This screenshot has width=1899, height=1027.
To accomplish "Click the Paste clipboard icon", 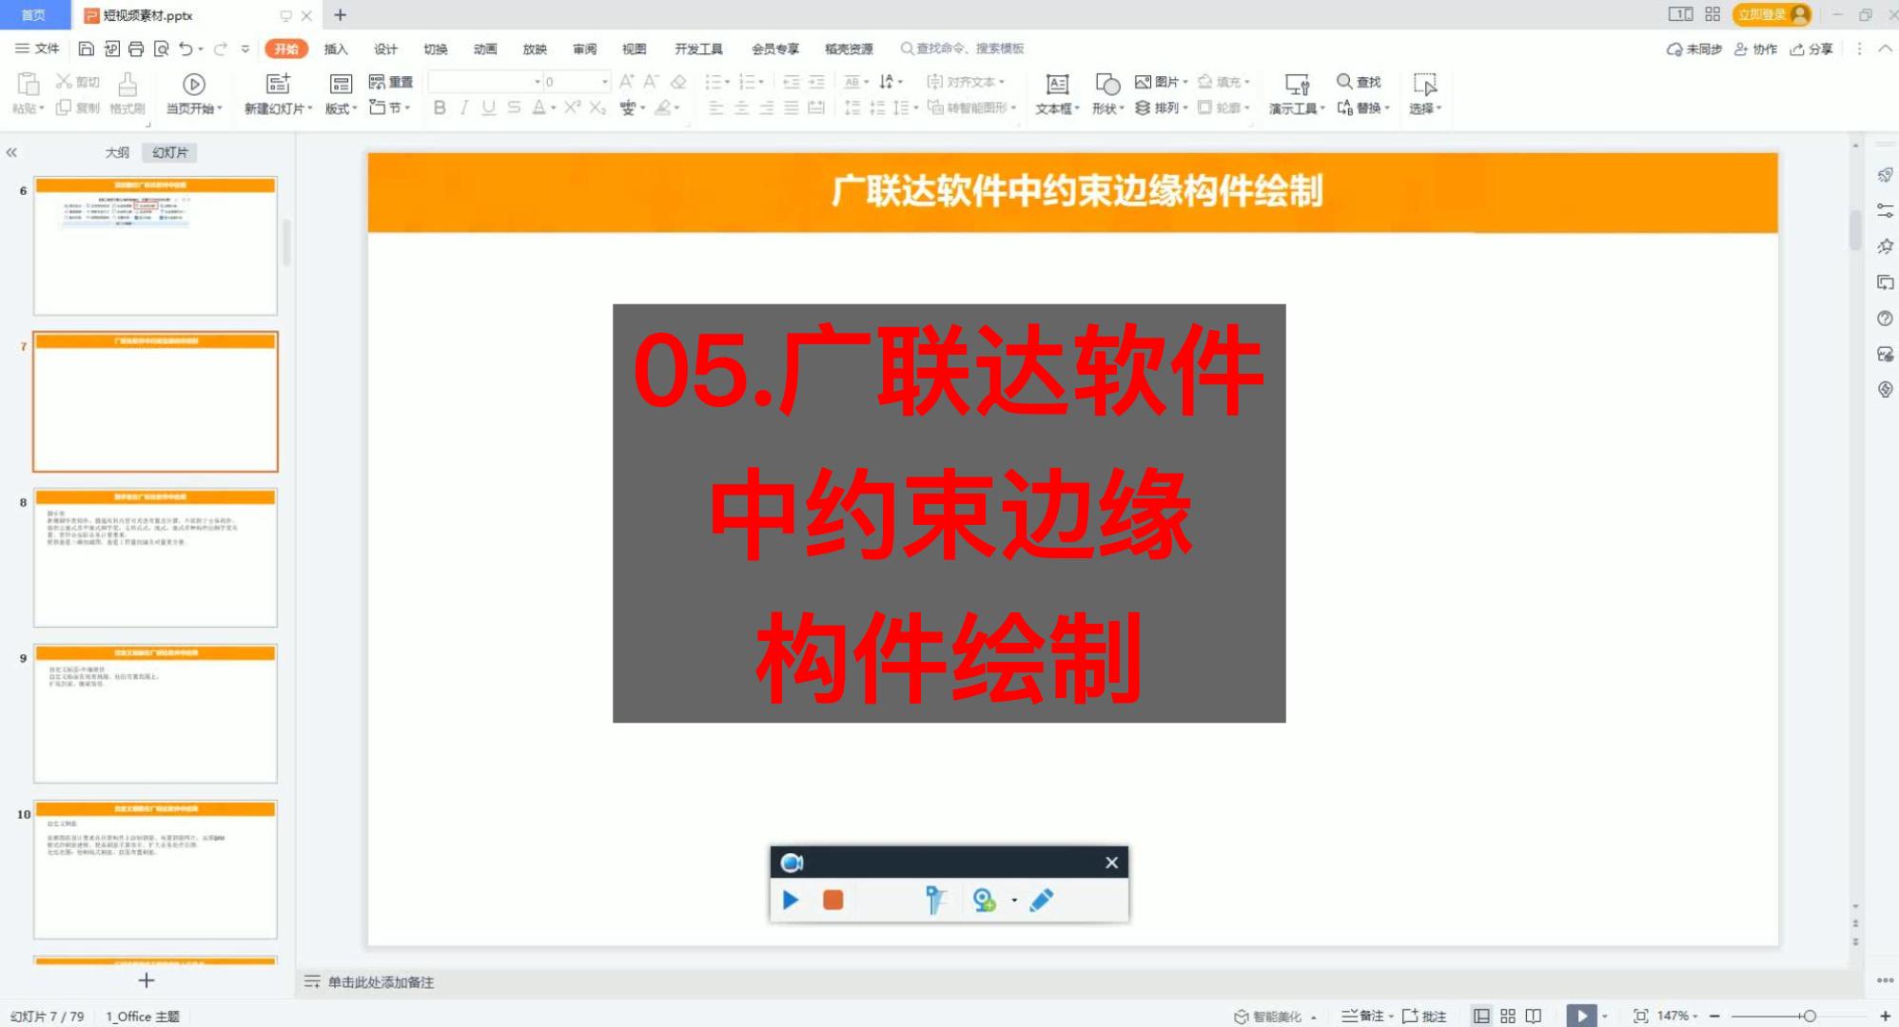I will (28, 84).
